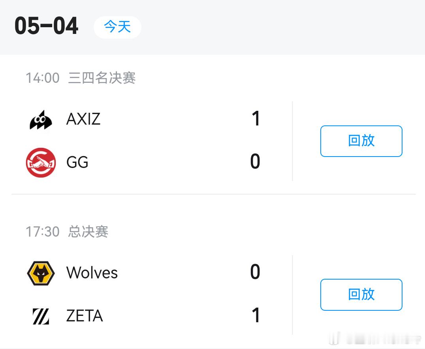Select the GG team name

[77, 162]
